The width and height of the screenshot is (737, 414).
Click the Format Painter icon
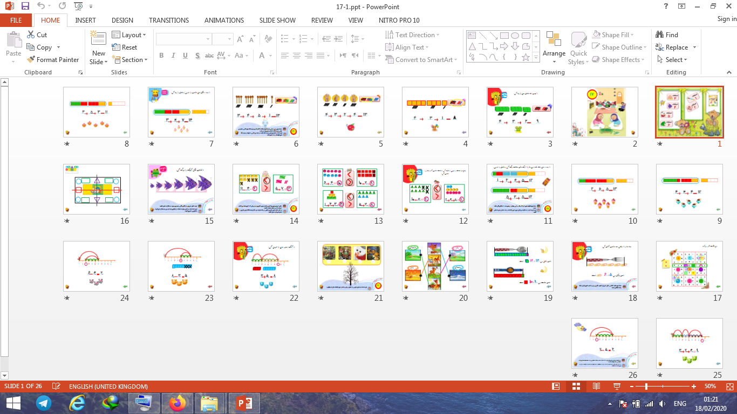(31, 60)
